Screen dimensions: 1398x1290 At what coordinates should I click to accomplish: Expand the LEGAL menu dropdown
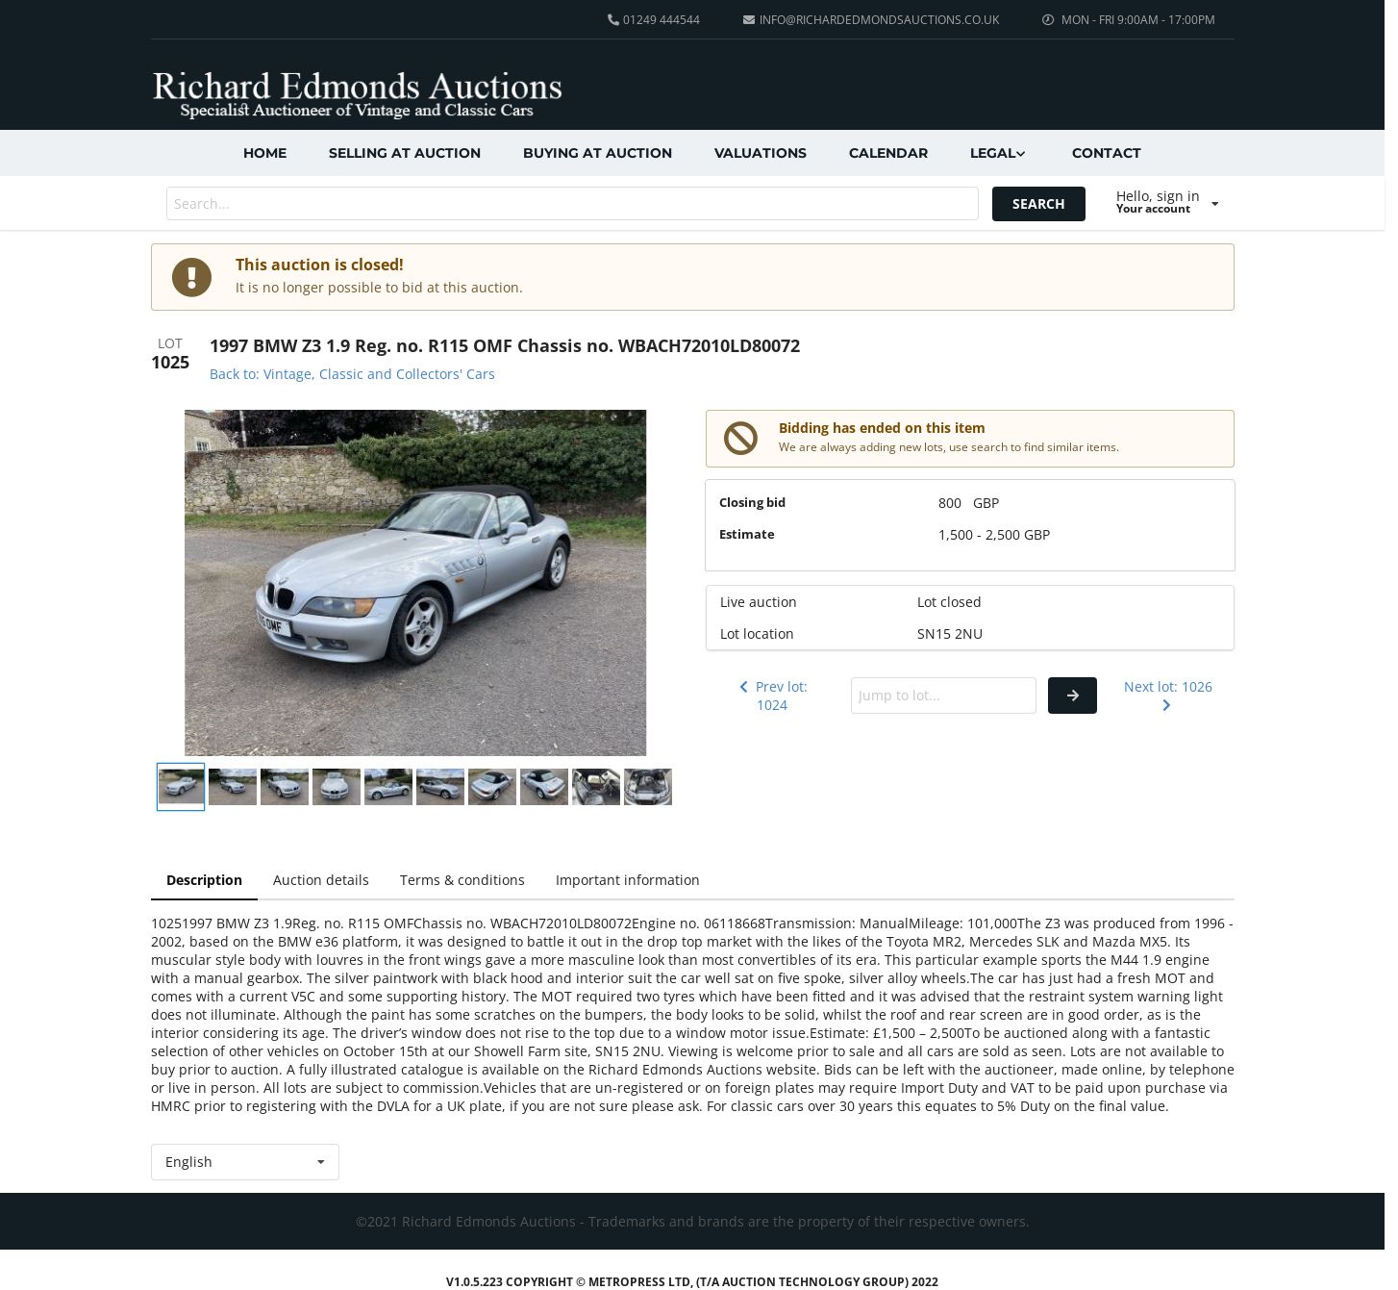[998, 153]
